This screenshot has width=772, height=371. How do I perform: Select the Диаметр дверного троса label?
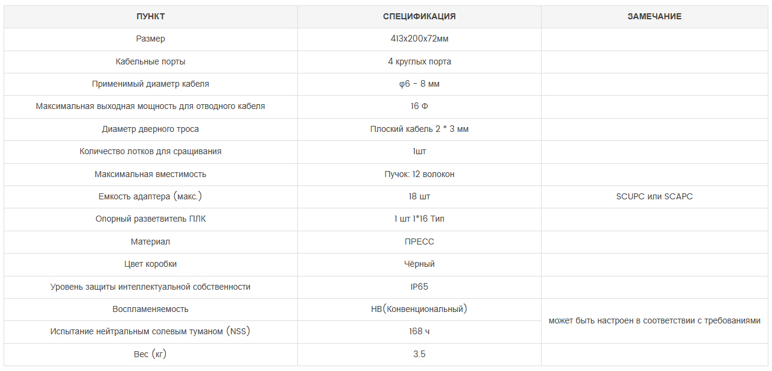click(x=150, y=129)
